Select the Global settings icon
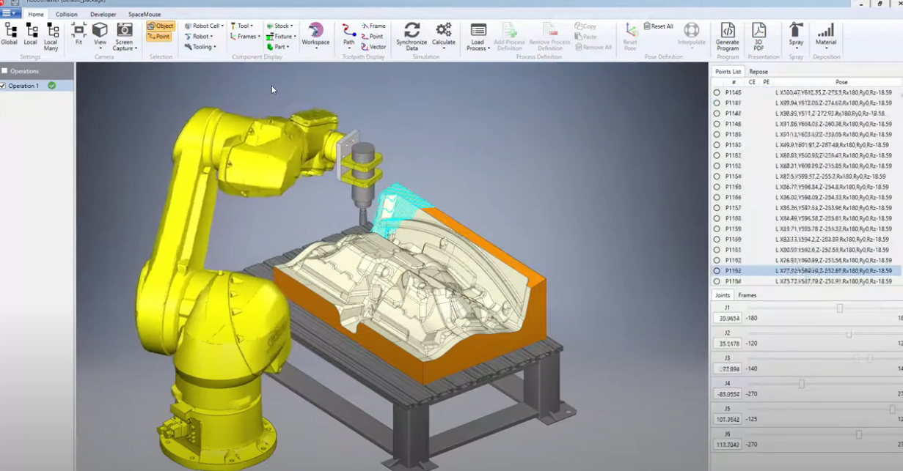The image size is (903, 471). click(10, 31)
